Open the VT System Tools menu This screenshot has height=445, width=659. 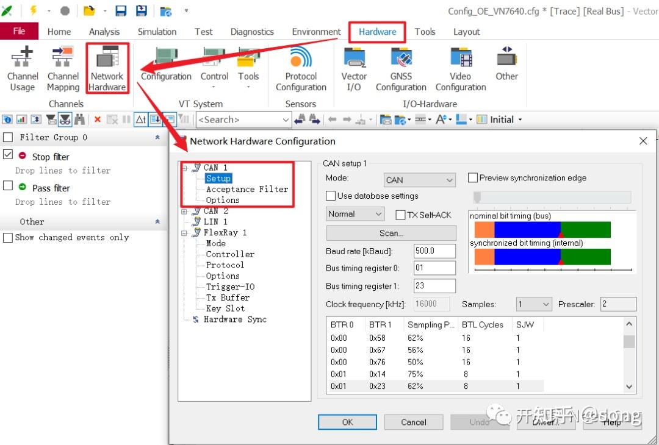[248, 67]
